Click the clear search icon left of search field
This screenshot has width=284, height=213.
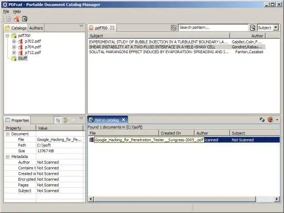pos(174,28)
